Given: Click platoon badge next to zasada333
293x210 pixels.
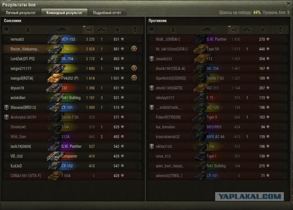Looking at the screenshot, I should pos(152,58).
